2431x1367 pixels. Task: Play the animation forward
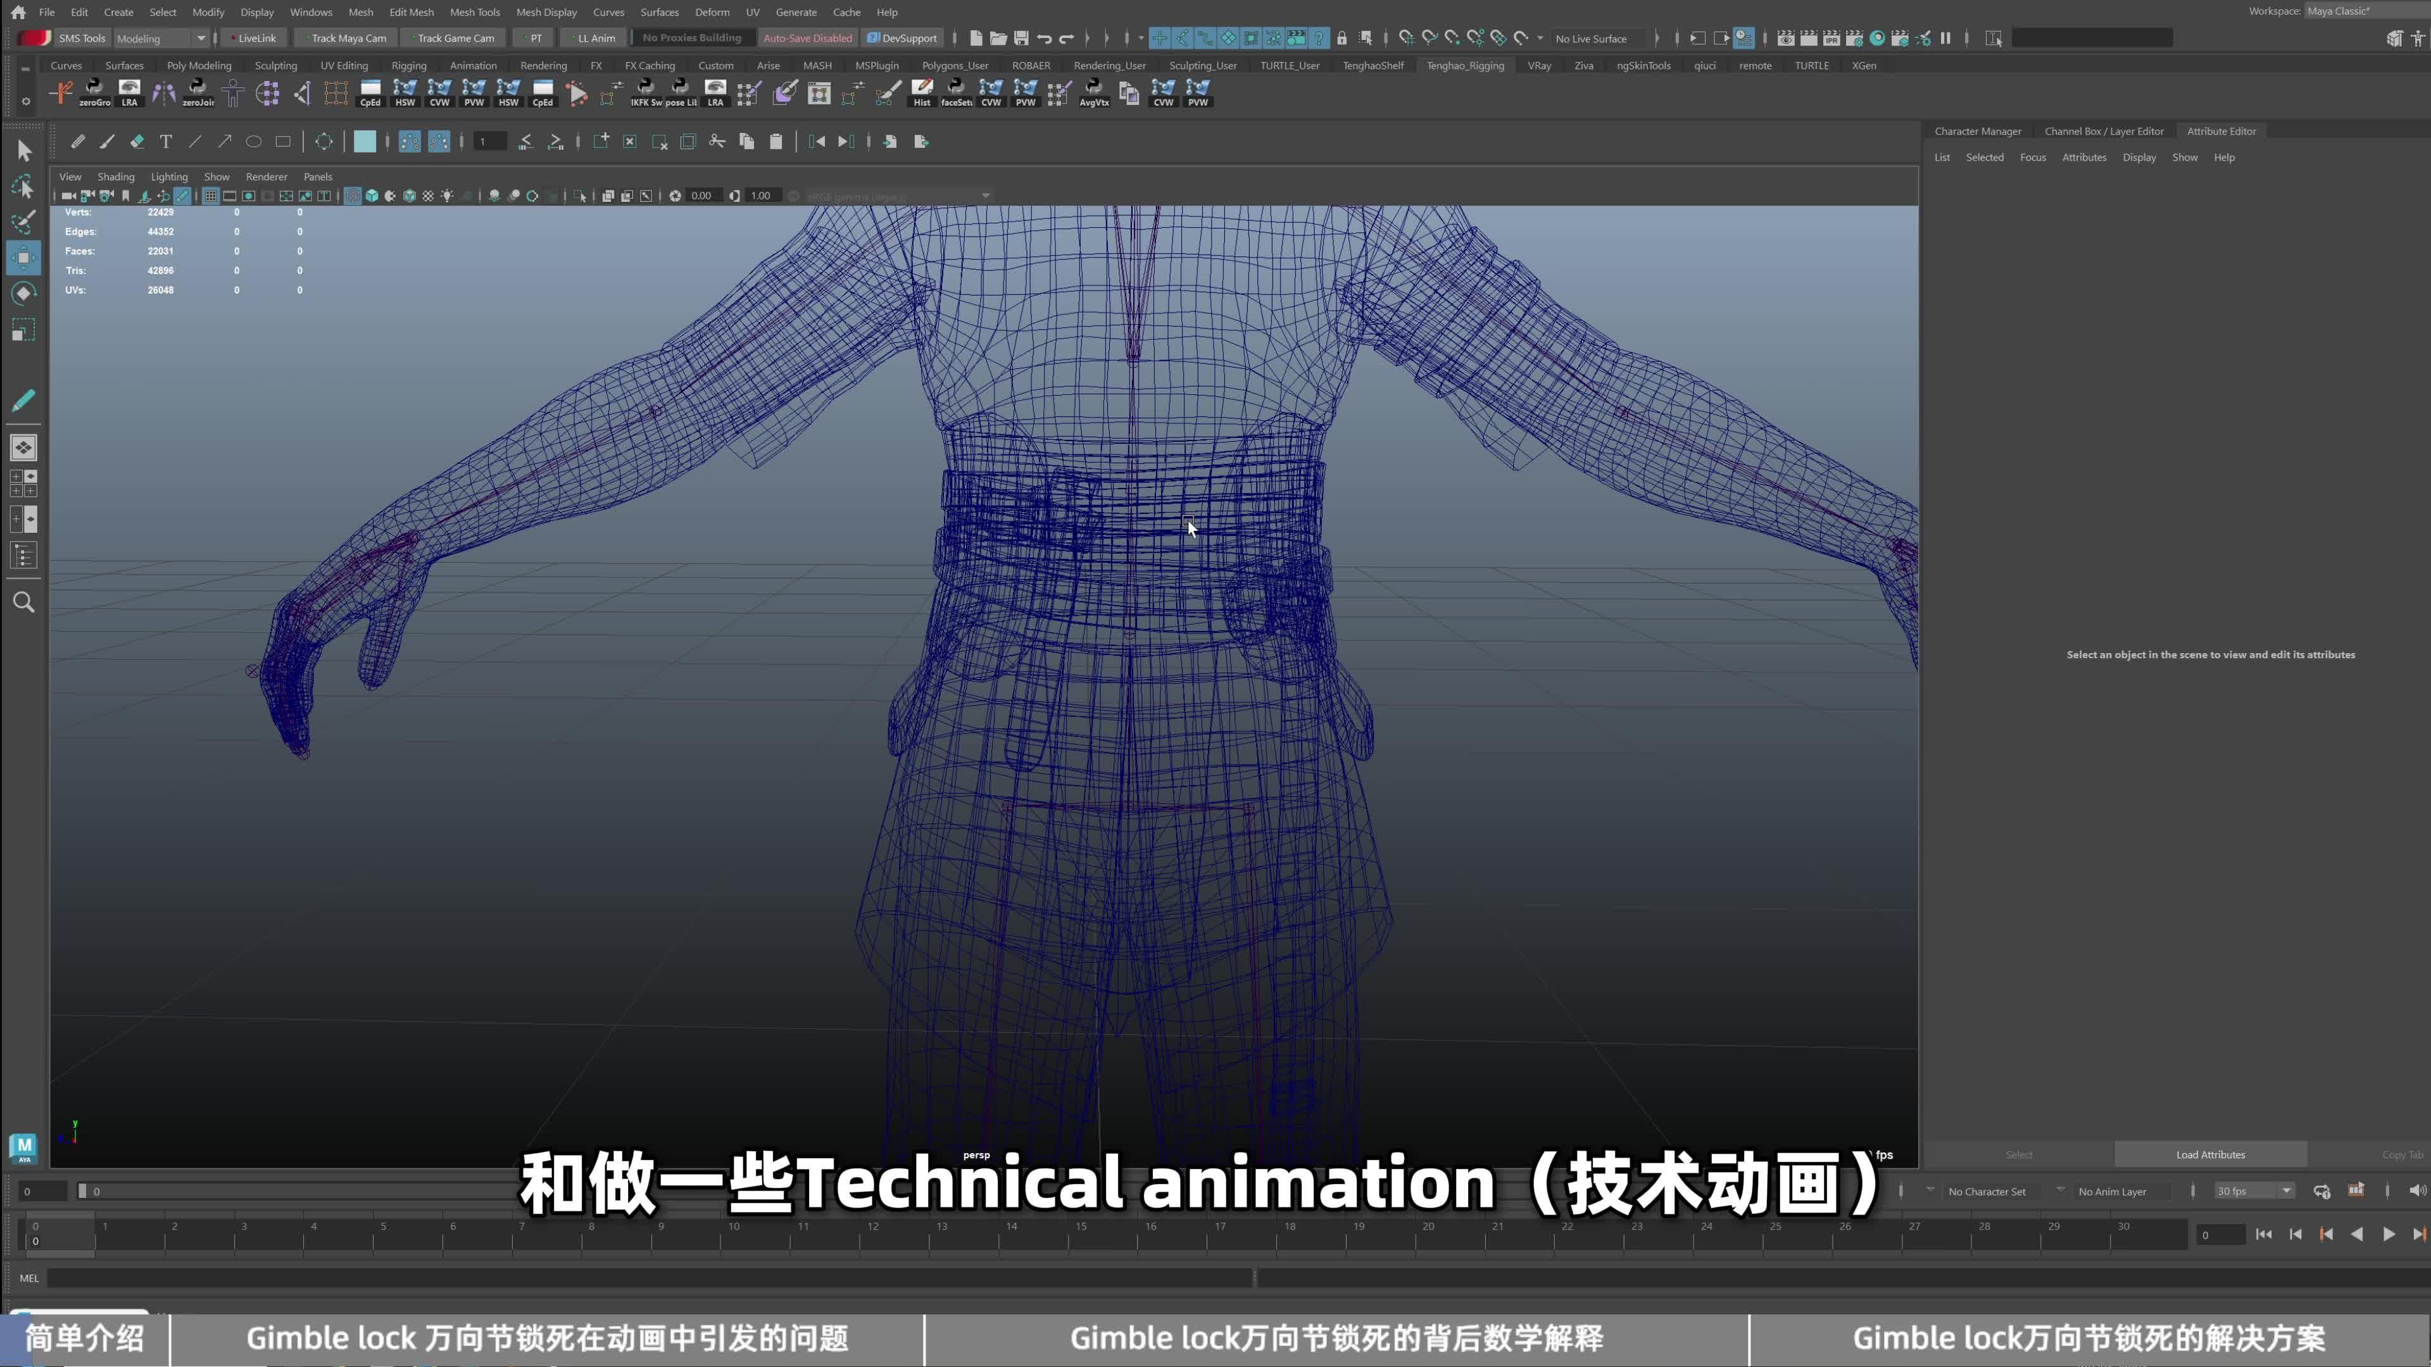pyautogui.click(x=2389, y=1234)
